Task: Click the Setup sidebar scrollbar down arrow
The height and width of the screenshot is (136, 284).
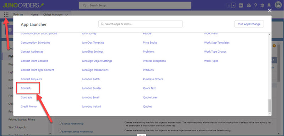Action: pos(50,134)
